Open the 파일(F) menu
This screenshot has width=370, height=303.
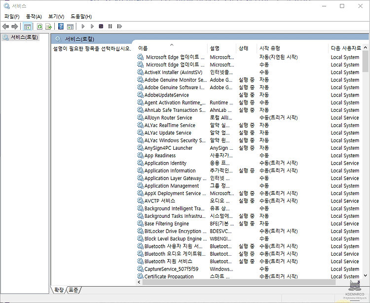coord(12,16)
